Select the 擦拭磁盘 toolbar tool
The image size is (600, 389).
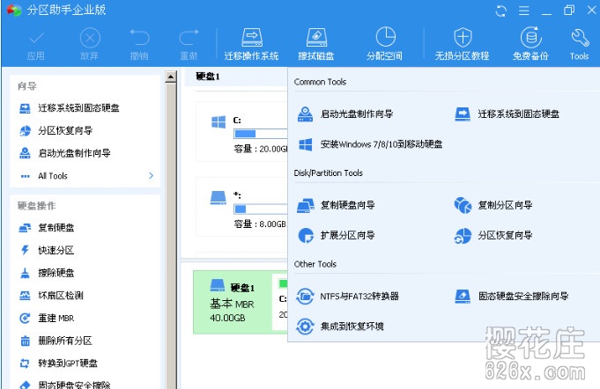pos(316,44)
